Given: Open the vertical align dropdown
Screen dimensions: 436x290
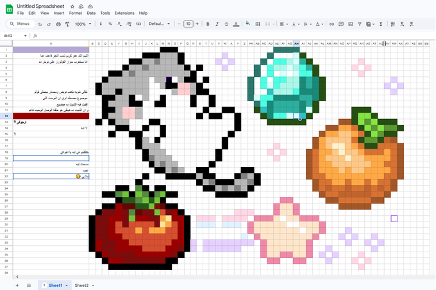Looking at the screenshot, I should coord(296,24).
